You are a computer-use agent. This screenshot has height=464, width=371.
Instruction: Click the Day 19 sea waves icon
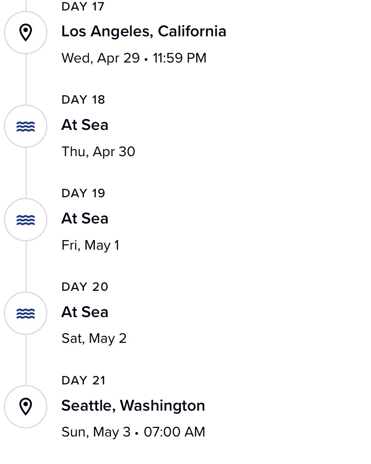point(25,220)
